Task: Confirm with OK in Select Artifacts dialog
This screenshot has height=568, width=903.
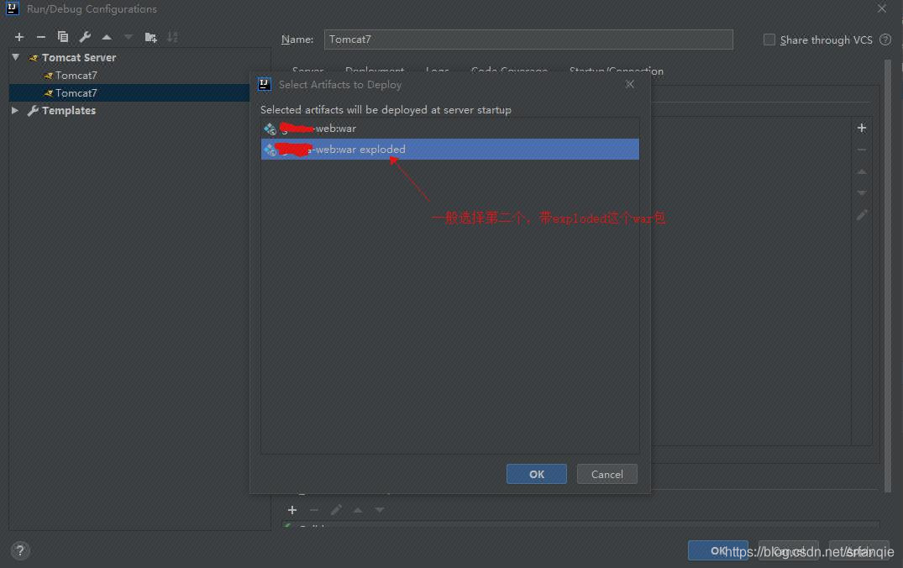Action: (536, 474)
